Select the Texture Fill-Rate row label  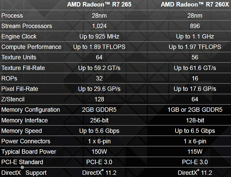[23, 68]
